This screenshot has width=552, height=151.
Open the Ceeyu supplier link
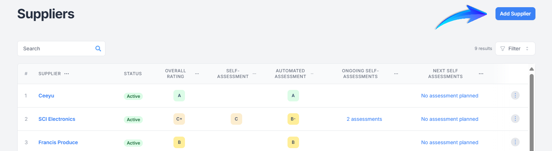click(46, 96)
